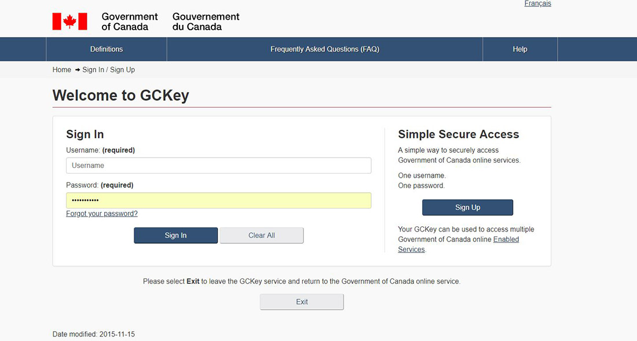Open the Forgot your password link
The height and width of the screenshot is (341, 637).
pos(102,214)
